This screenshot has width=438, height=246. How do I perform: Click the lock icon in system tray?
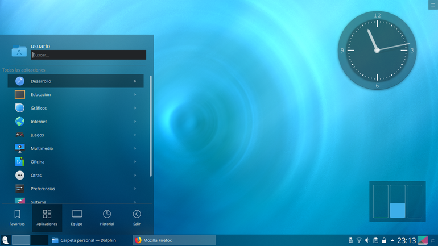coord(384,240)
